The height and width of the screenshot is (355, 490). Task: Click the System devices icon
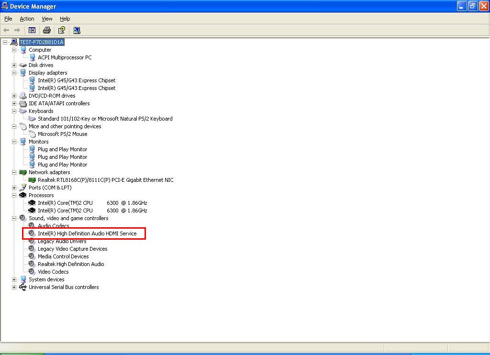23,279
